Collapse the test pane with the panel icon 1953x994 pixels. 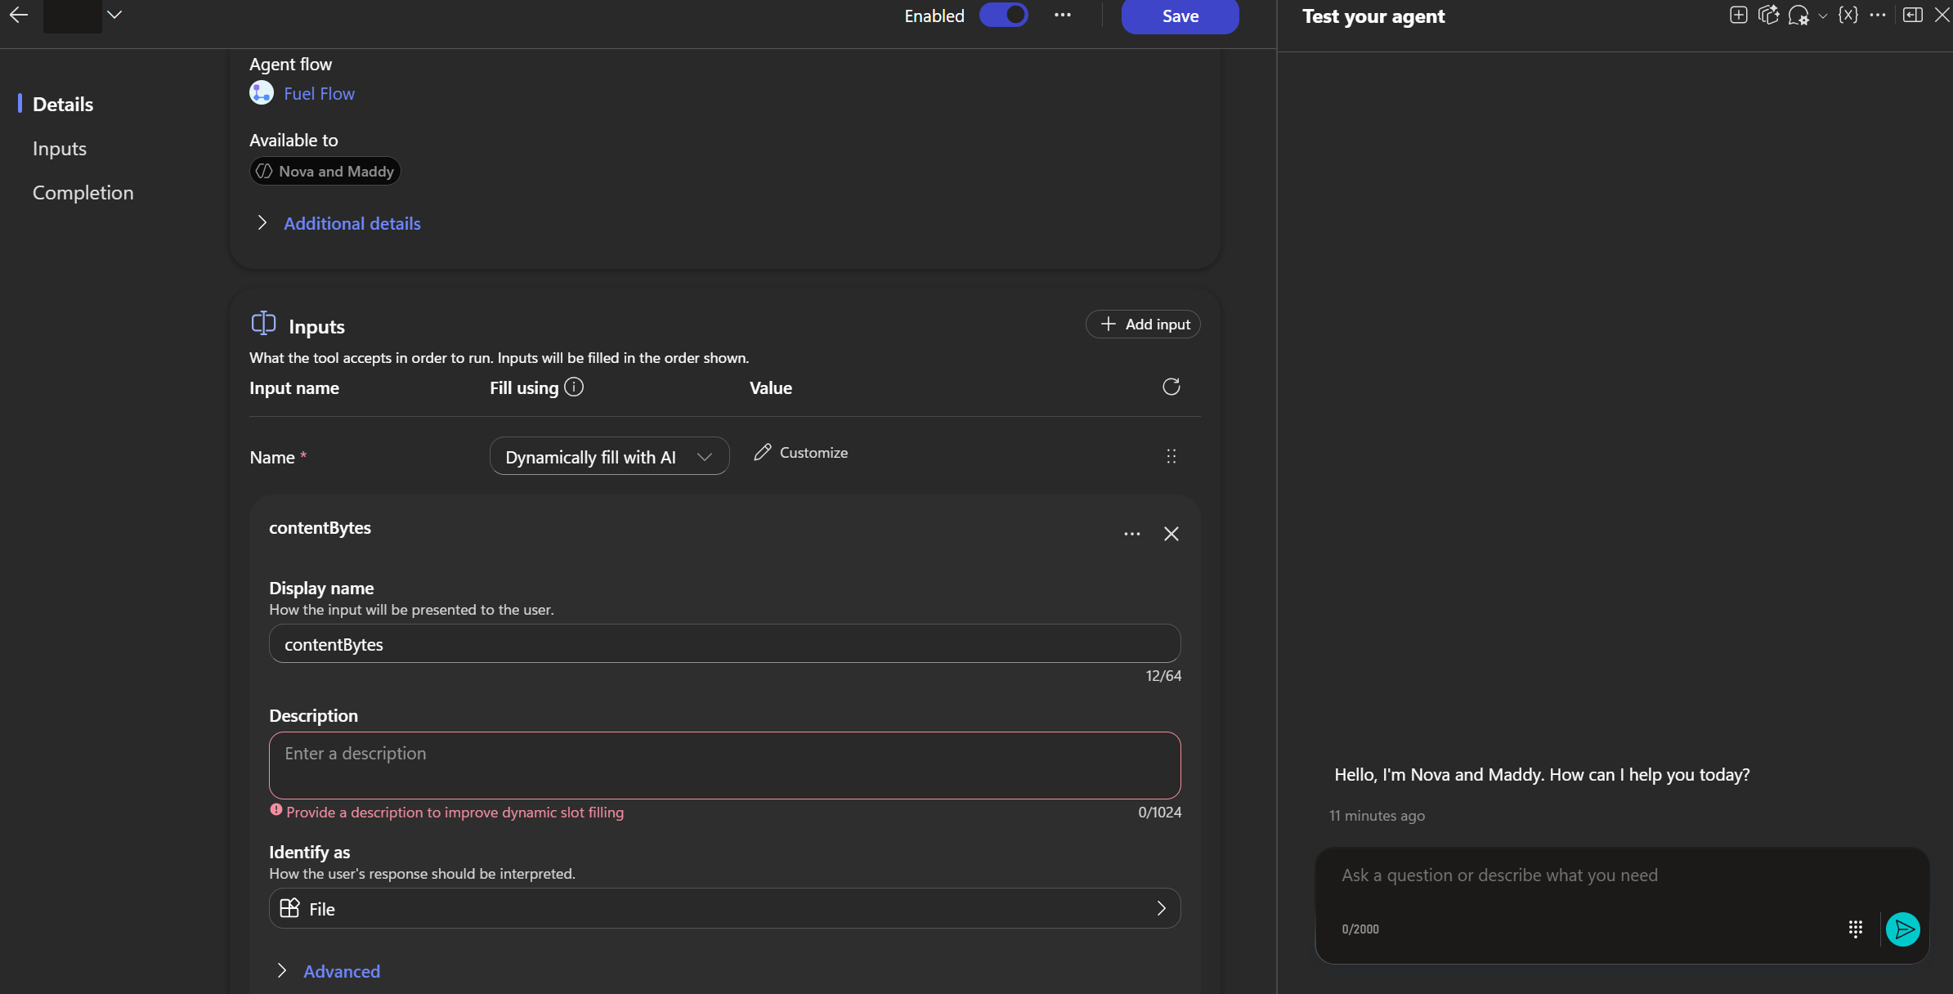pos(1912,15)
